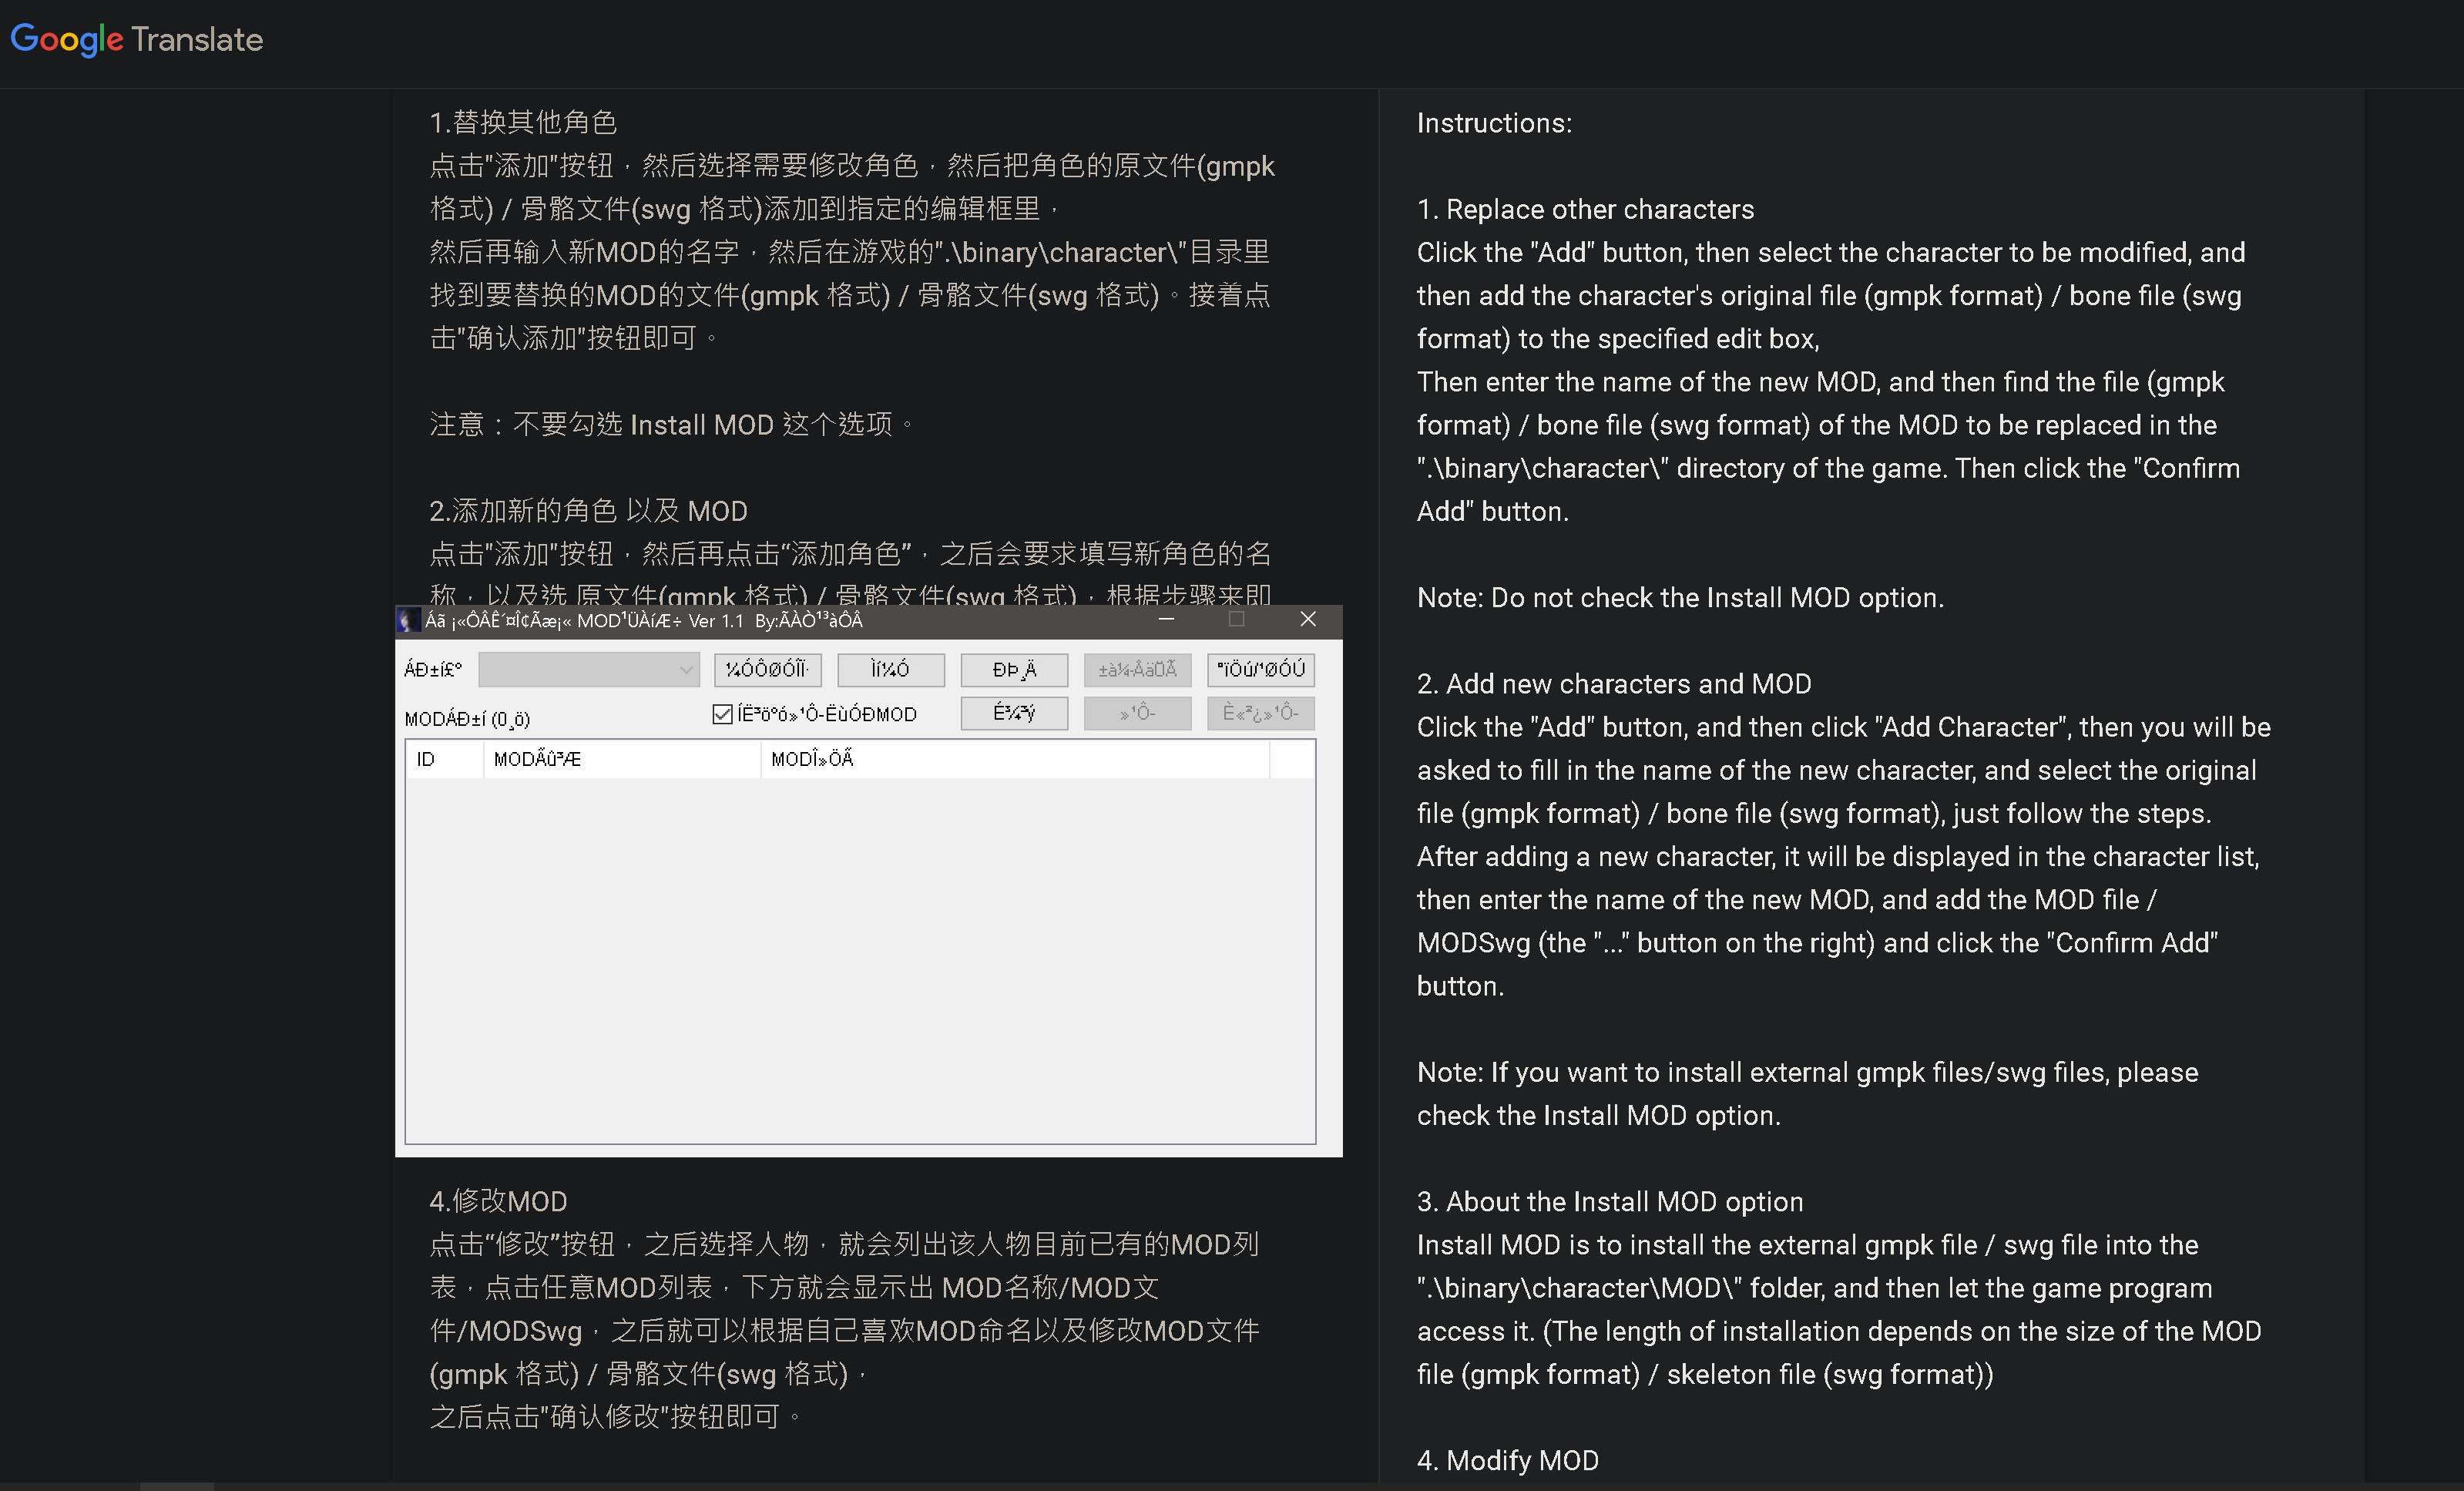Click the 'MODÎ»ÖÃ' column header
The width and height of the screenshot is (2464, 1491).
(x=1014, y=759)
